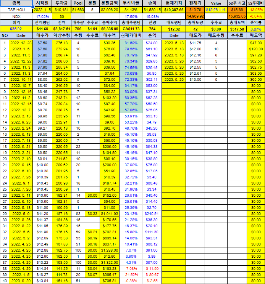Click the 53.22% percentage cell
Screen dimensions: 265x284
(131, 122)
